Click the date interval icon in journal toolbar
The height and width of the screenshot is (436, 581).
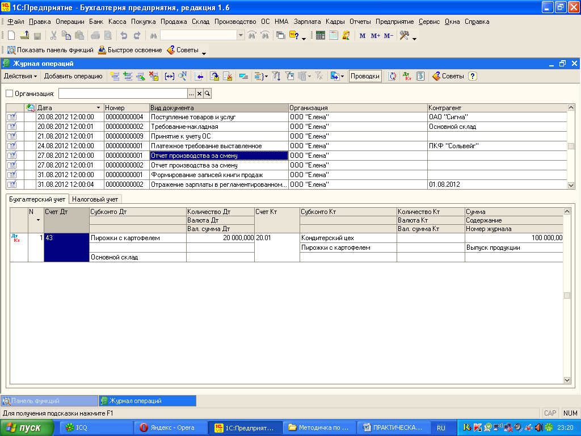tap(169, 77)
